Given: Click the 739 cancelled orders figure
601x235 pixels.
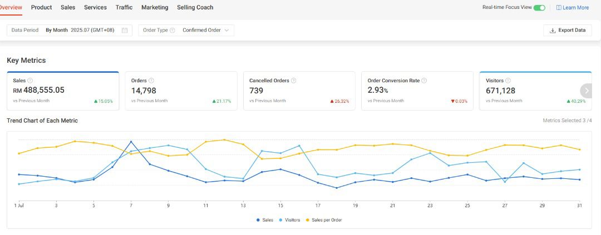Looking at the screenshot, I should [x=257, y=91].
